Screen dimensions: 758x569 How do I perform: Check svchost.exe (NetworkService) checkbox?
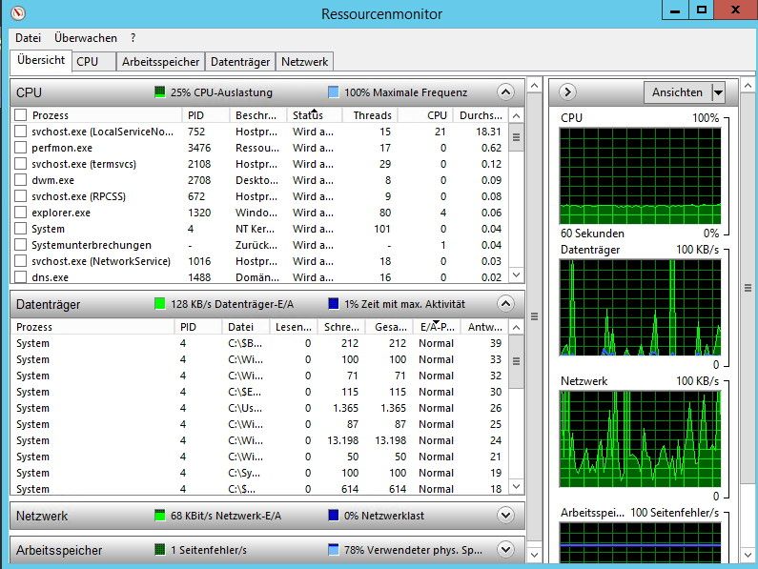coord(20,261)
